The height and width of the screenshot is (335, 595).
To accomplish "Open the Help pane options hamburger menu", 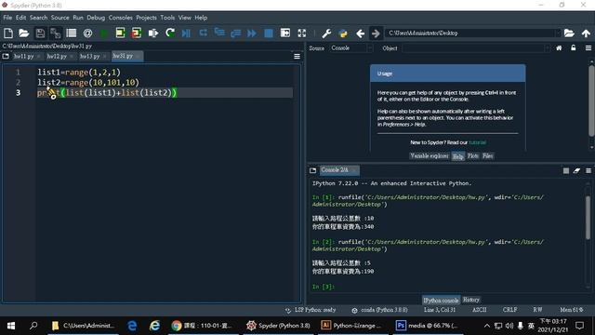I will click(588, 47).
